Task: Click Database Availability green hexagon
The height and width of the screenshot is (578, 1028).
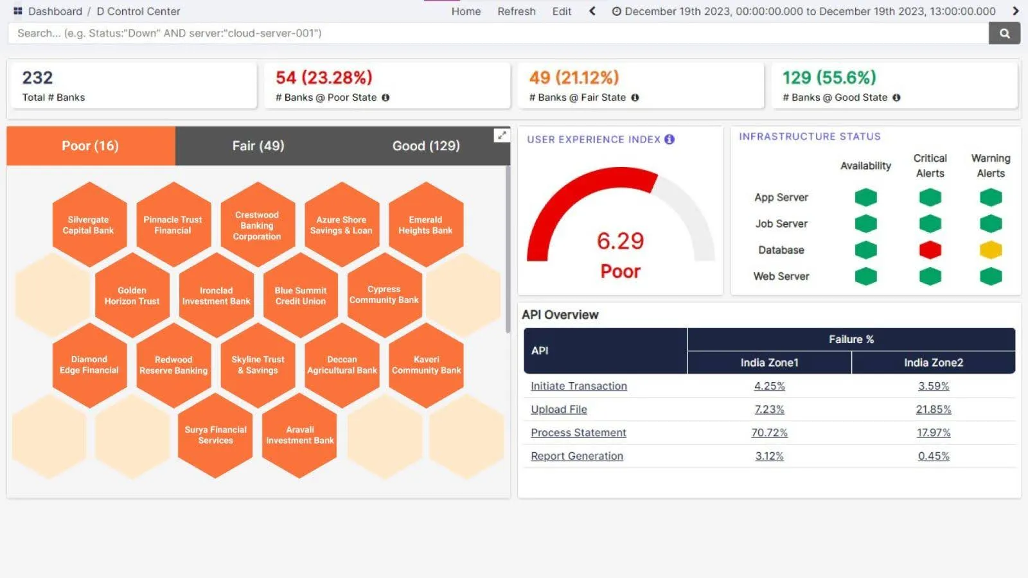Action: click(x=865, y=250)
